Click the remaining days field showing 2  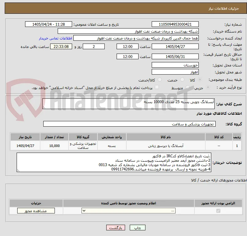(x=94, y=46)
